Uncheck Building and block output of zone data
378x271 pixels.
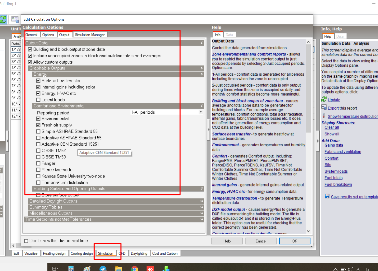(x=30, y=49)
